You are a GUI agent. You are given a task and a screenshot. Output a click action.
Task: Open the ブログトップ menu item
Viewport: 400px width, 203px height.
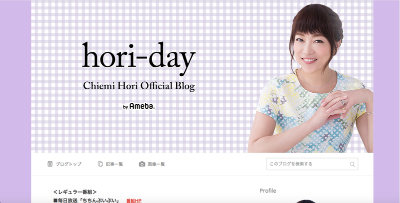(68, 164)
